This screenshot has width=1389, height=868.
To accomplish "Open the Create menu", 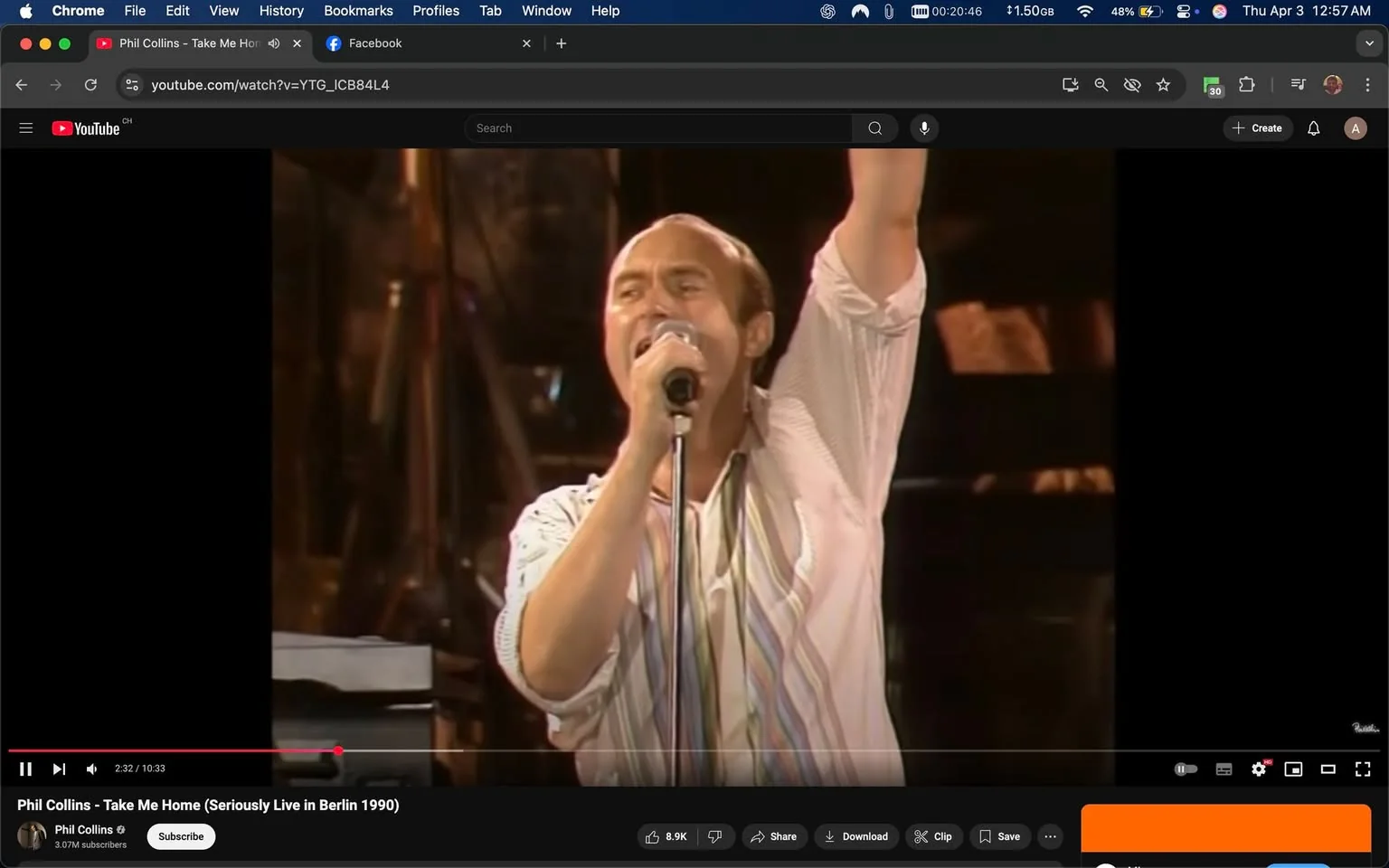I will (x=1258, y=128).
